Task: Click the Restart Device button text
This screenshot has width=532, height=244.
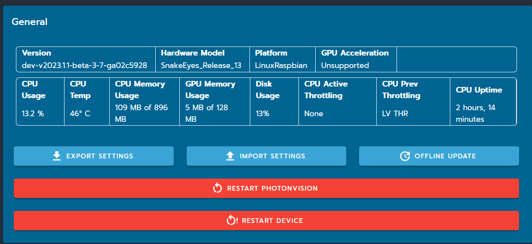Action: click(272, 221)
